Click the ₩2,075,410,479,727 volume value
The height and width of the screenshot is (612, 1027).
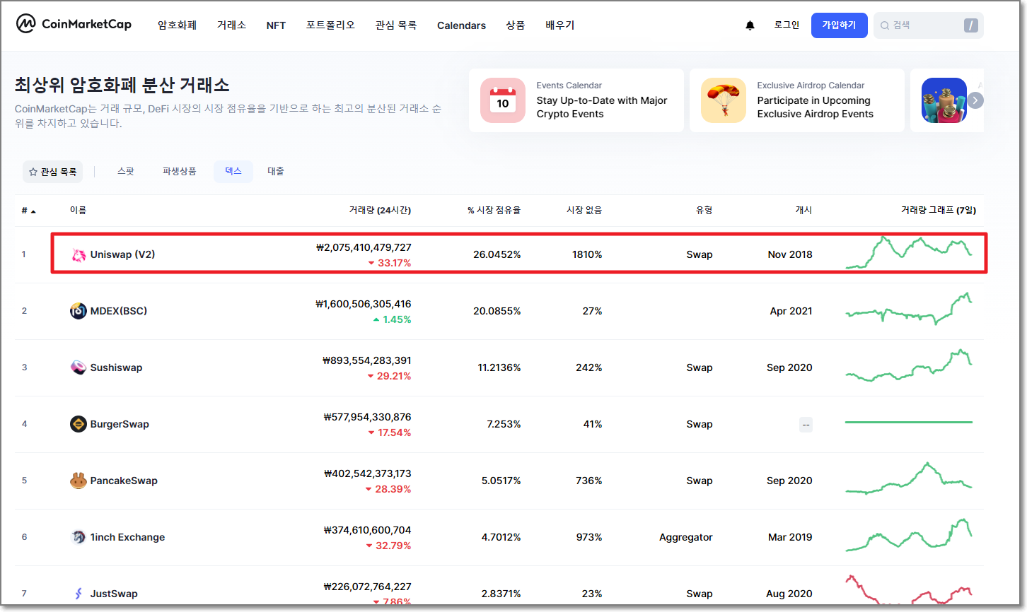tap(364, 247)
